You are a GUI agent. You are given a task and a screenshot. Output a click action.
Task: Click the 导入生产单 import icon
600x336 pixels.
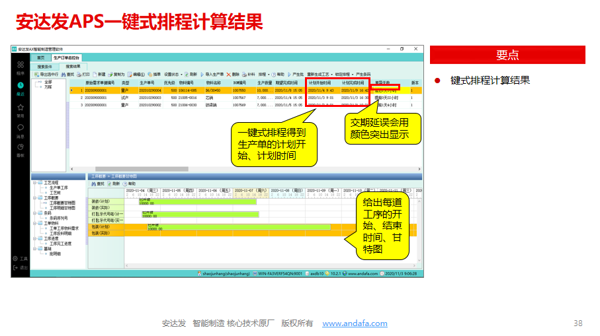click(x=202, y=75)
